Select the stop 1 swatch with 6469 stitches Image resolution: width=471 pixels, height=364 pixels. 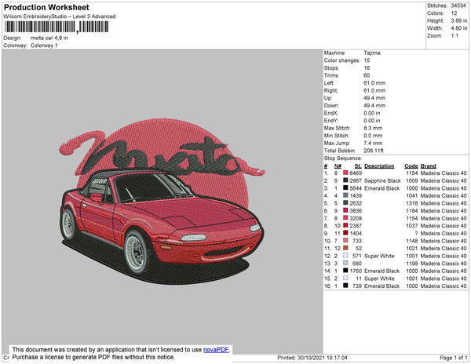pyautogui.click(x=345, y=173)
